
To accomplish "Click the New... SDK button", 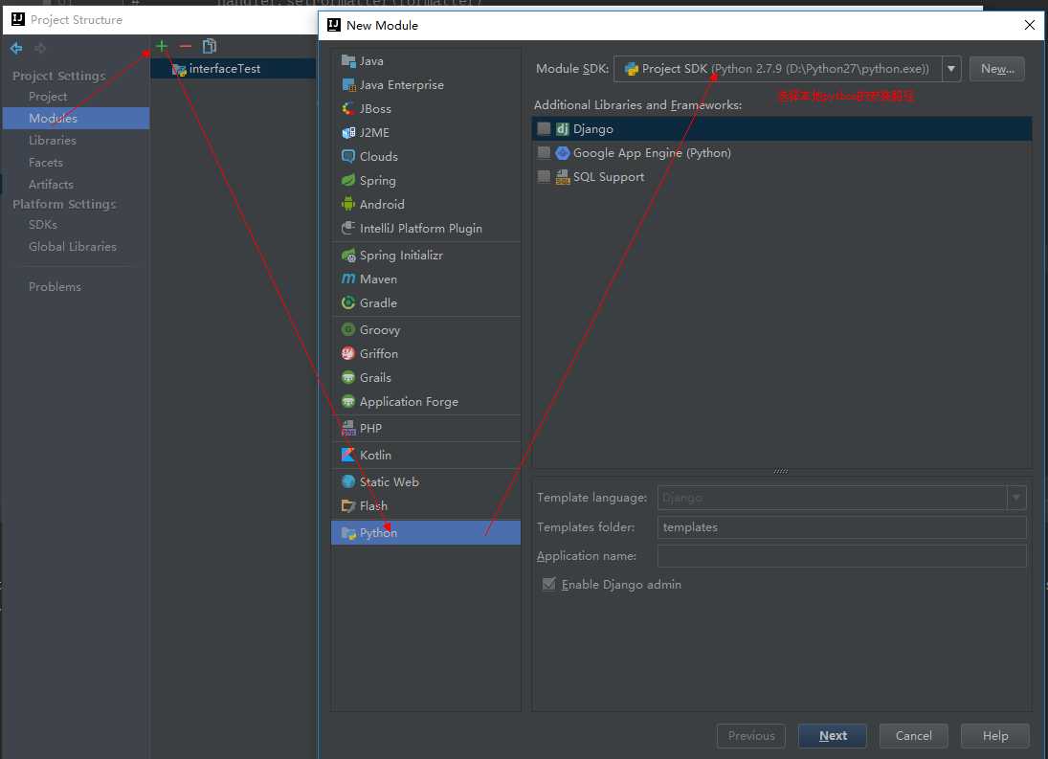I will 997,69.
